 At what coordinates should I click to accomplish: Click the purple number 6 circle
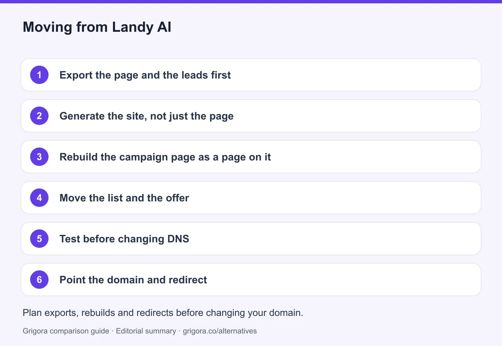coord(39,280)
